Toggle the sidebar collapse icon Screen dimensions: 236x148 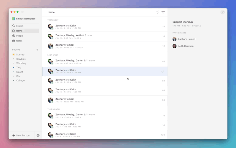point(23,12)
